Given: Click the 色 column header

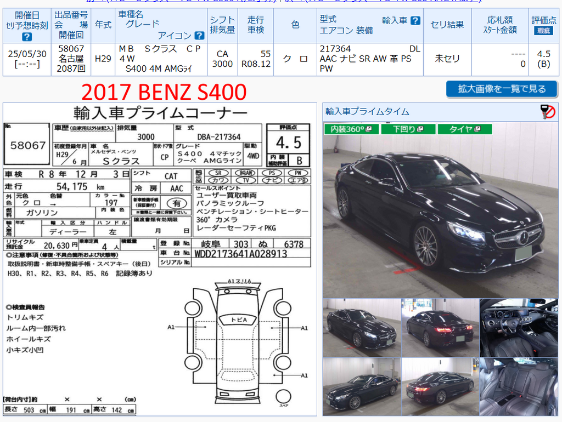Looking at the screenshot, I should (x=295, y=25).
